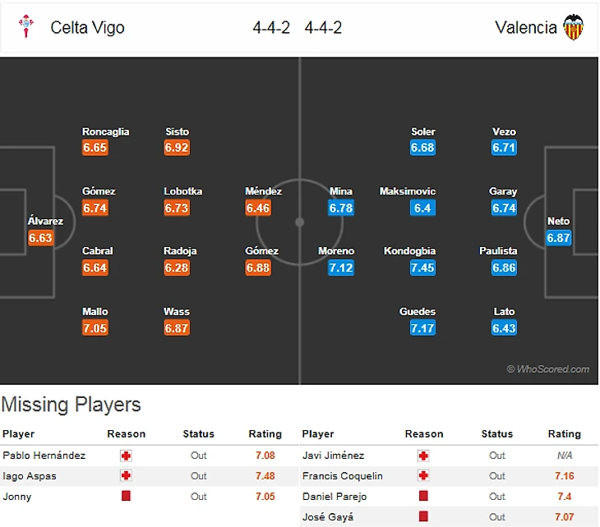Click Sisto's 6.92 orange rating badge
Screen dimensions: 600x527
[x=177, y=148]
